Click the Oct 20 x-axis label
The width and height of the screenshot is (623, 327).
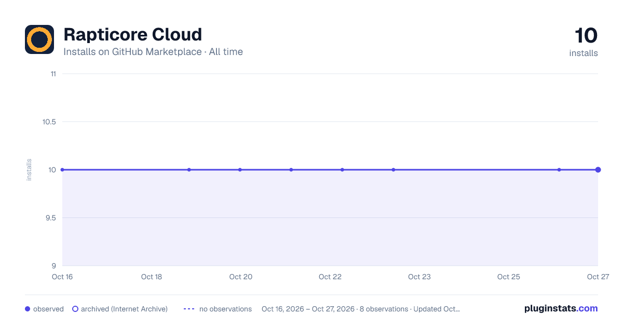pyautogui.click(x=241, y=277)
